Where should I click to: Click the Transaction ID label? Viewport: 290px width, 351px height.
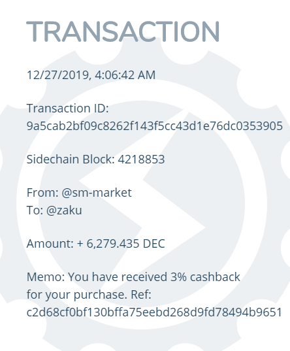click(67, 109)
